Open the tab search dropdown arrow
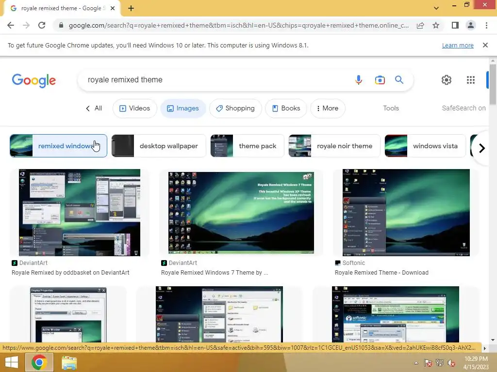497x372 pixels. click(436, 8)
